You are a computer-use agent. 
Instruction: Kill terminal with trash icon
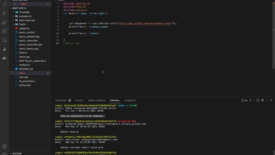263,100
